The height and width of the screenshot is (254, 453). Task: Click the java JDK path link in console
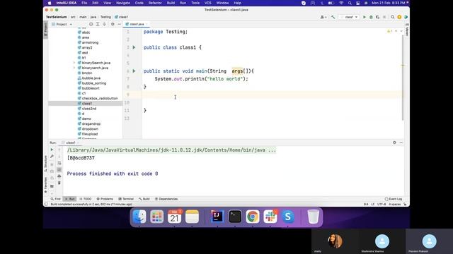(x=171, y=150)
